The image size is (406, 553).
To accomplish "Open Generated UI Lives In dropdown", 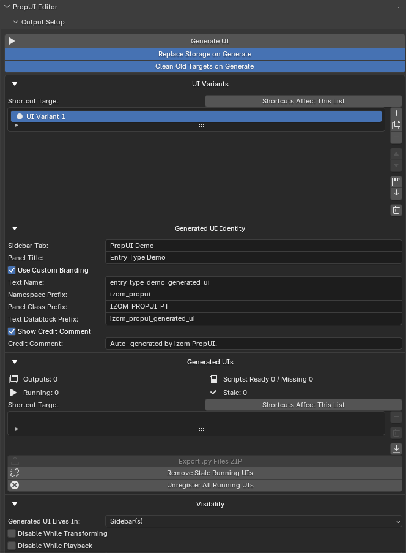I will point(254,521).
